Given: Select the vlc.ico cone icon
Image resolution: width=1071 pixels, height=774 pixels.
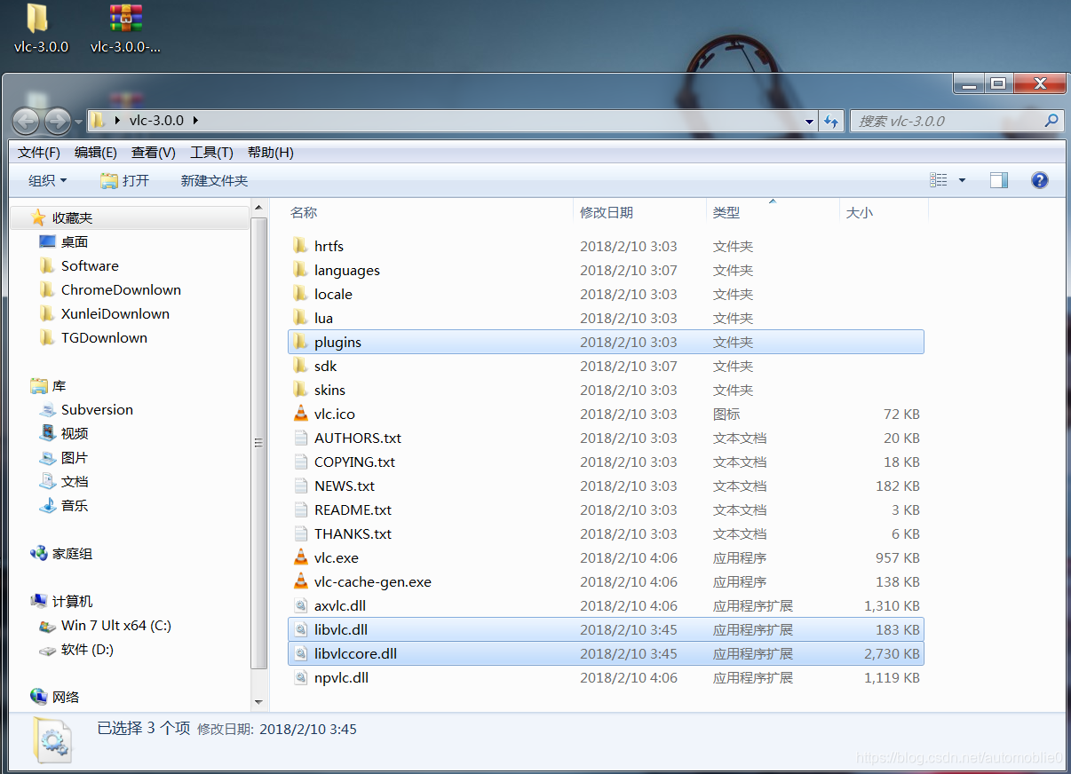Looking at the screenshot, I should click(300, 414).
